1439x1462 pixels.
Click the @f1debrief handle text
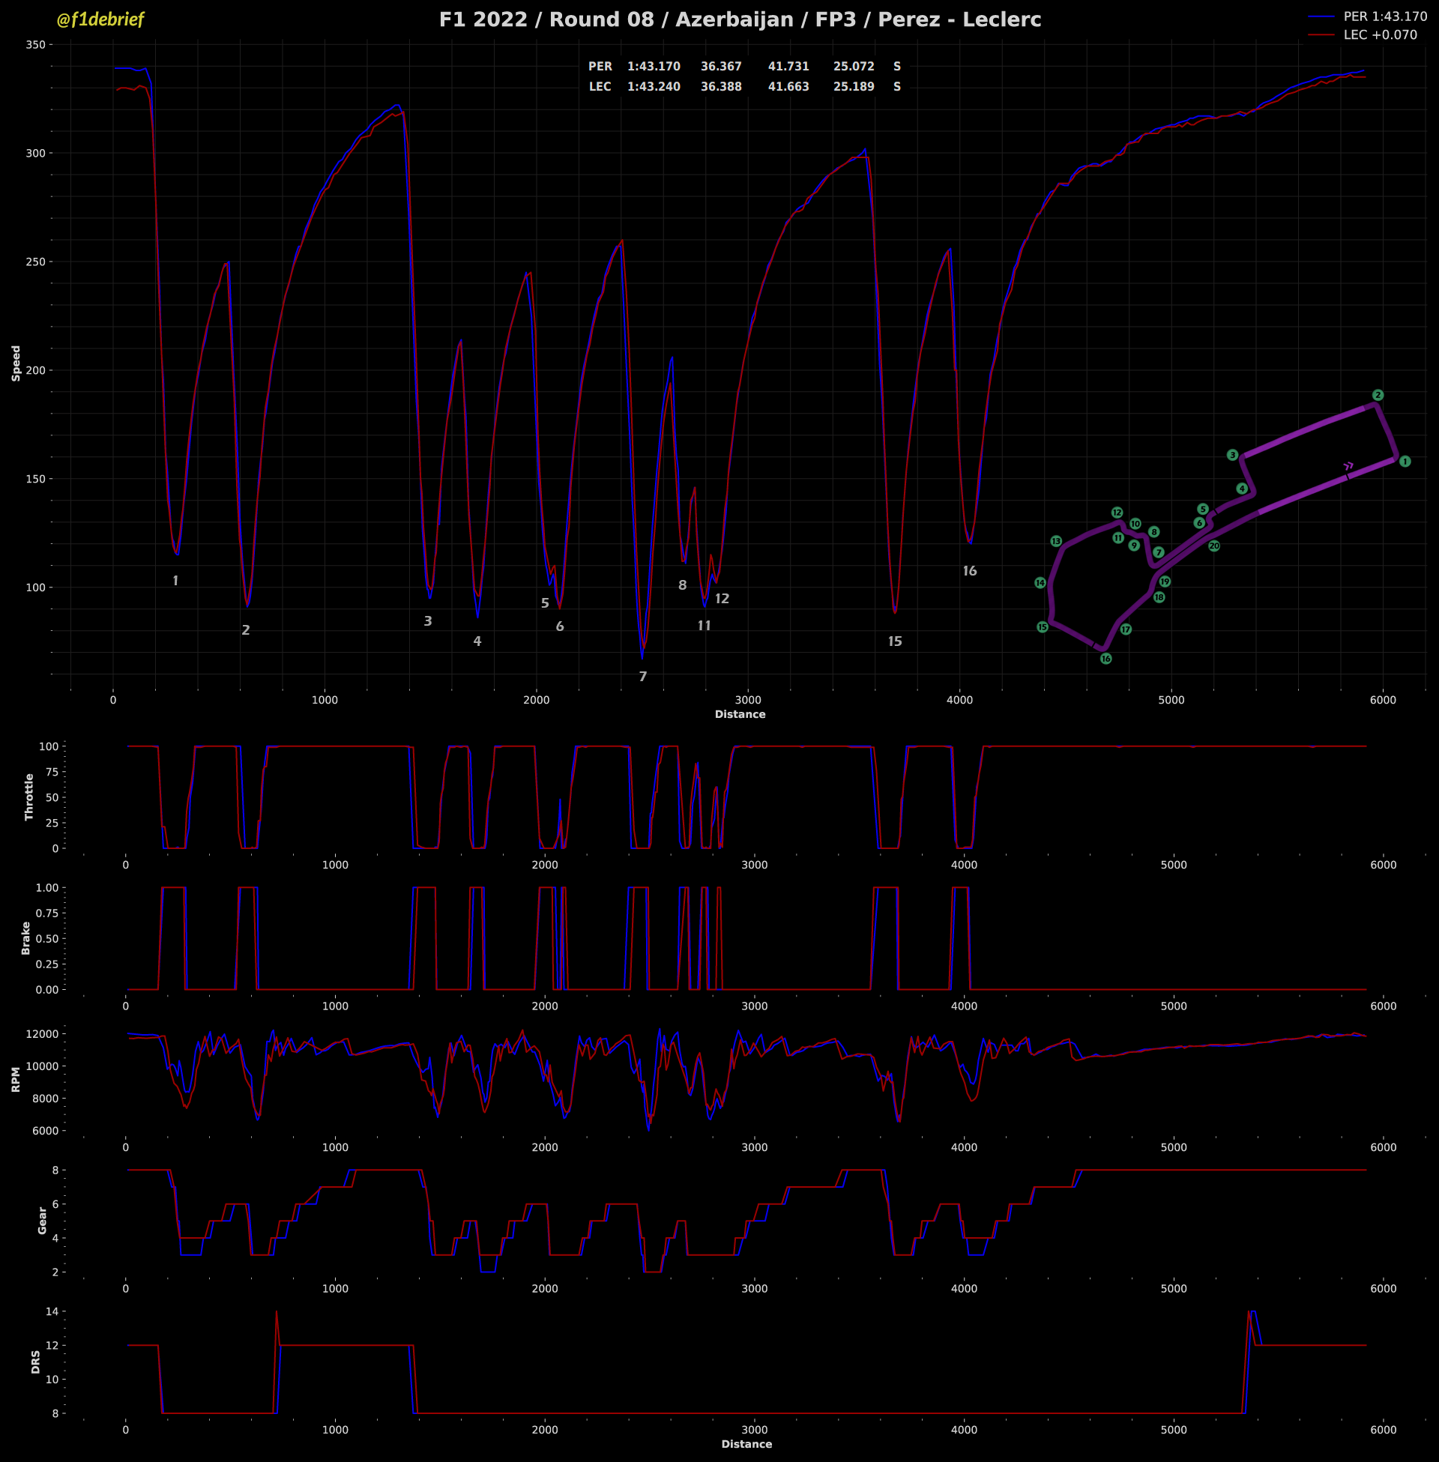pyautogui.click(x=100, y=19)
